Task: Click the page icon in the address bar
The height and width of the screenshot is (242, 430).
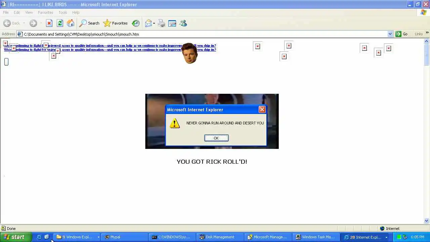Action: 20,34
